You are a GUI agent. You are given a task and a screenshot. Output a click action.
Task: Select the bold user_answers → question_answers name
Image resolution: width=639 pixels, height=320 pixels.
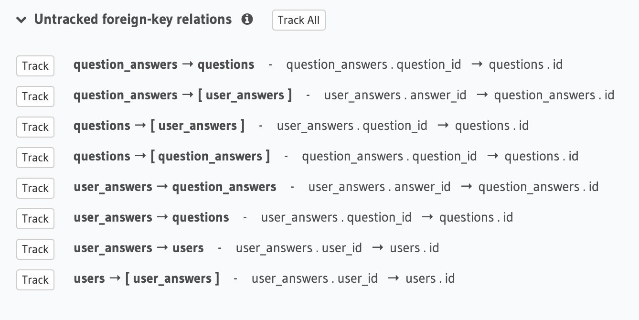click(175, 187)
